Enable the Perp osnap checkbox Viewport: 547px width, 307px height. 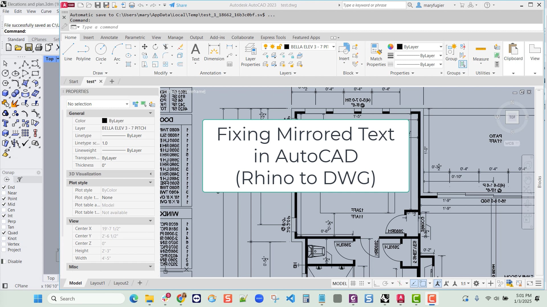[4, 221]
